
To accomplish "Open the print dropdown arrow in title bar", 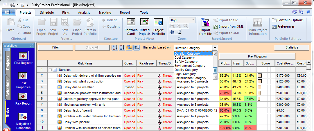I will coord(18,5).
